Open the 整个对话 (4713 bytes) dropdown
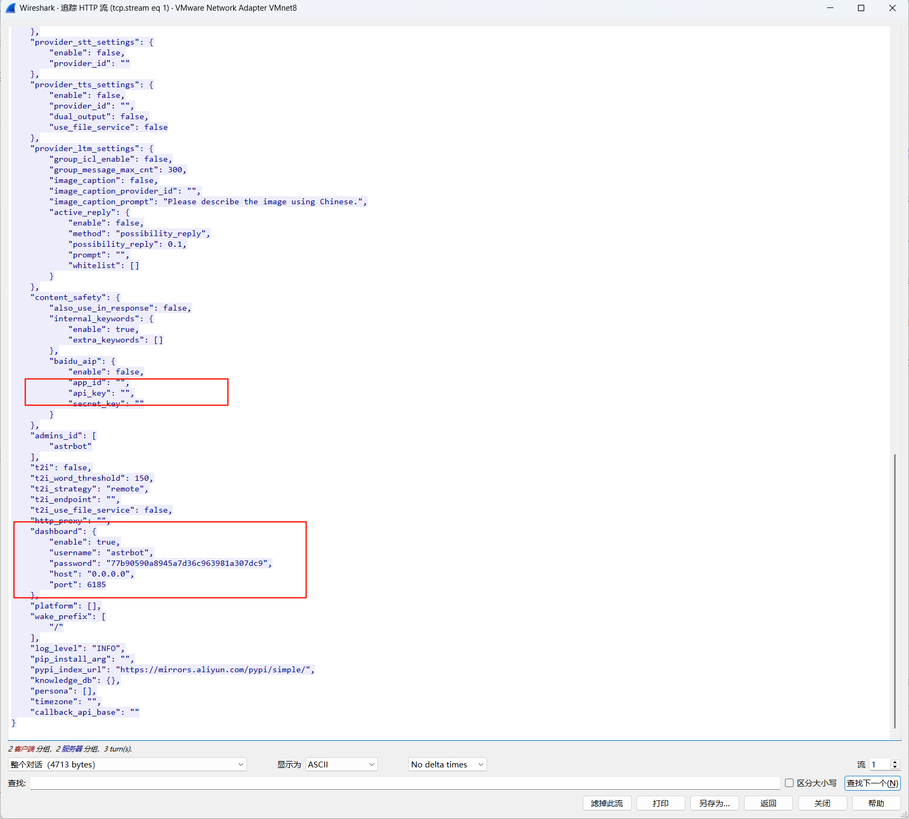Screen dimensions: 909x819 [127, 764]
